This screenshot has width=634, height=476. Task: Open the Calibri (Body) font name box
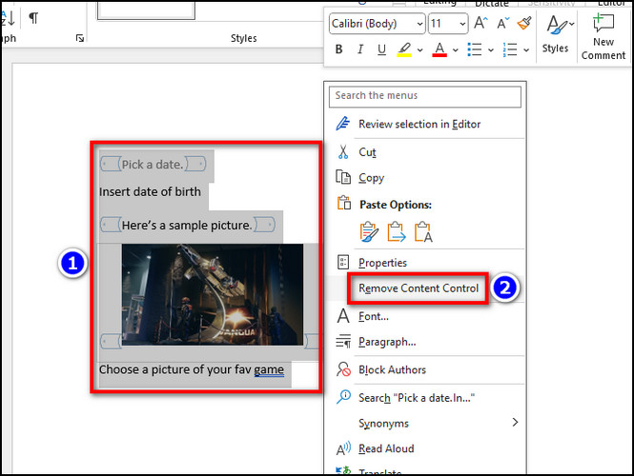tap(378, 24)
